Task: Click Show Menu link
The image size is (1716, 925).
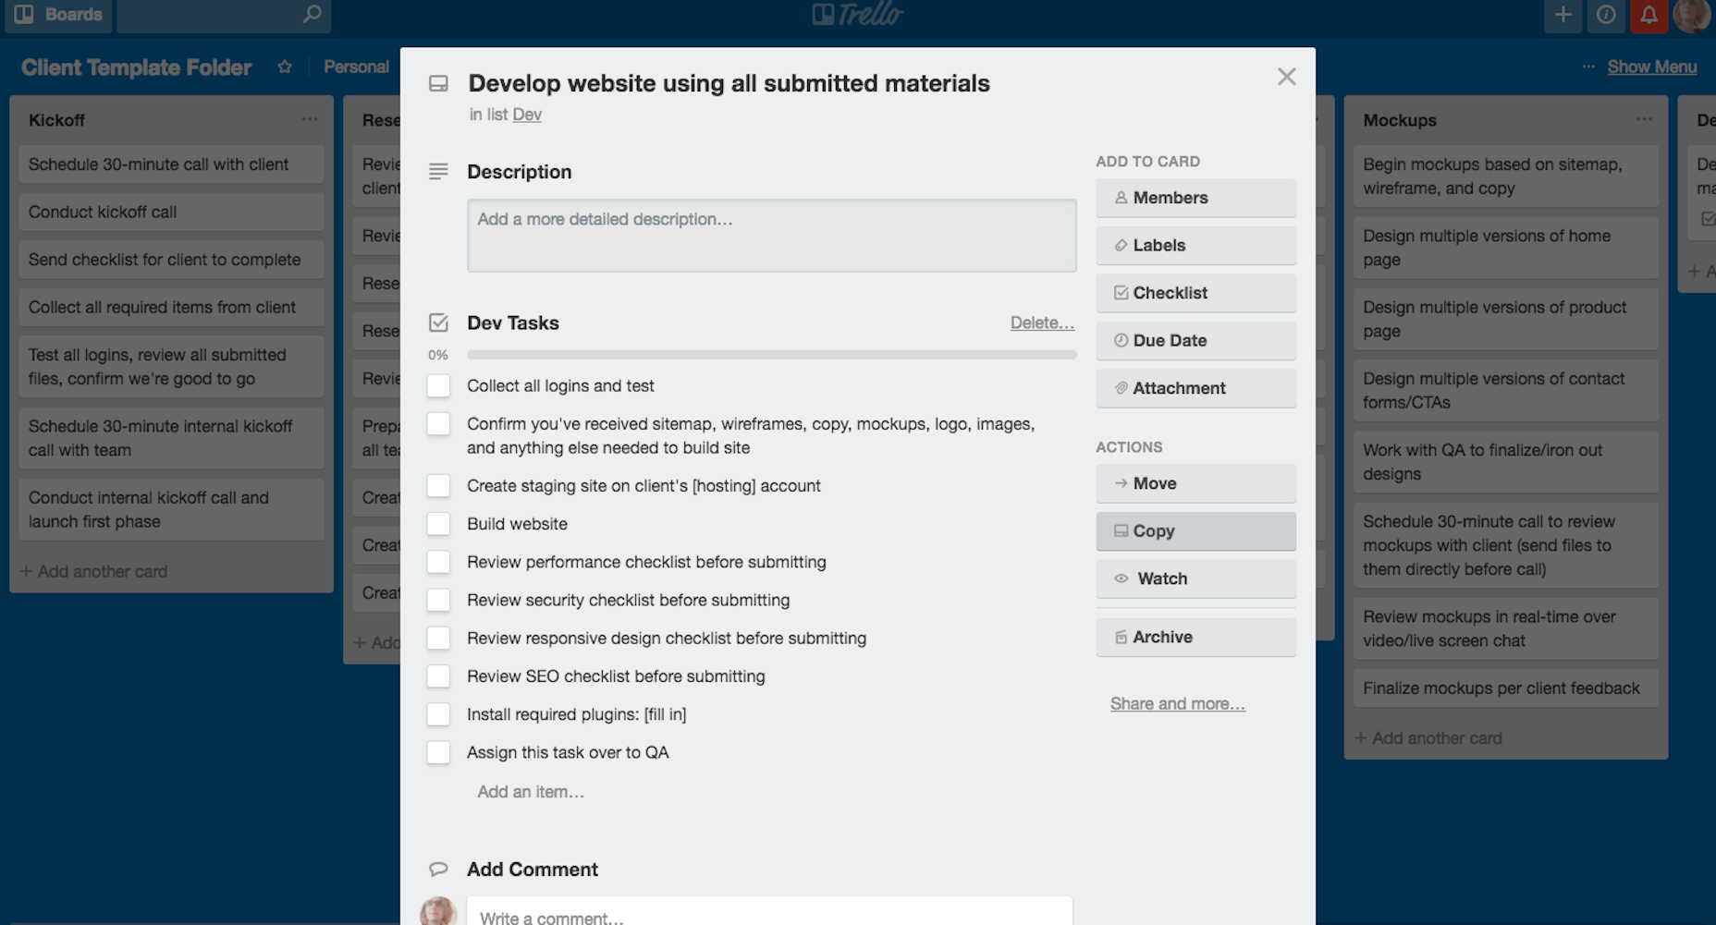Action: pyautogui.click(x=1651, y=67)
